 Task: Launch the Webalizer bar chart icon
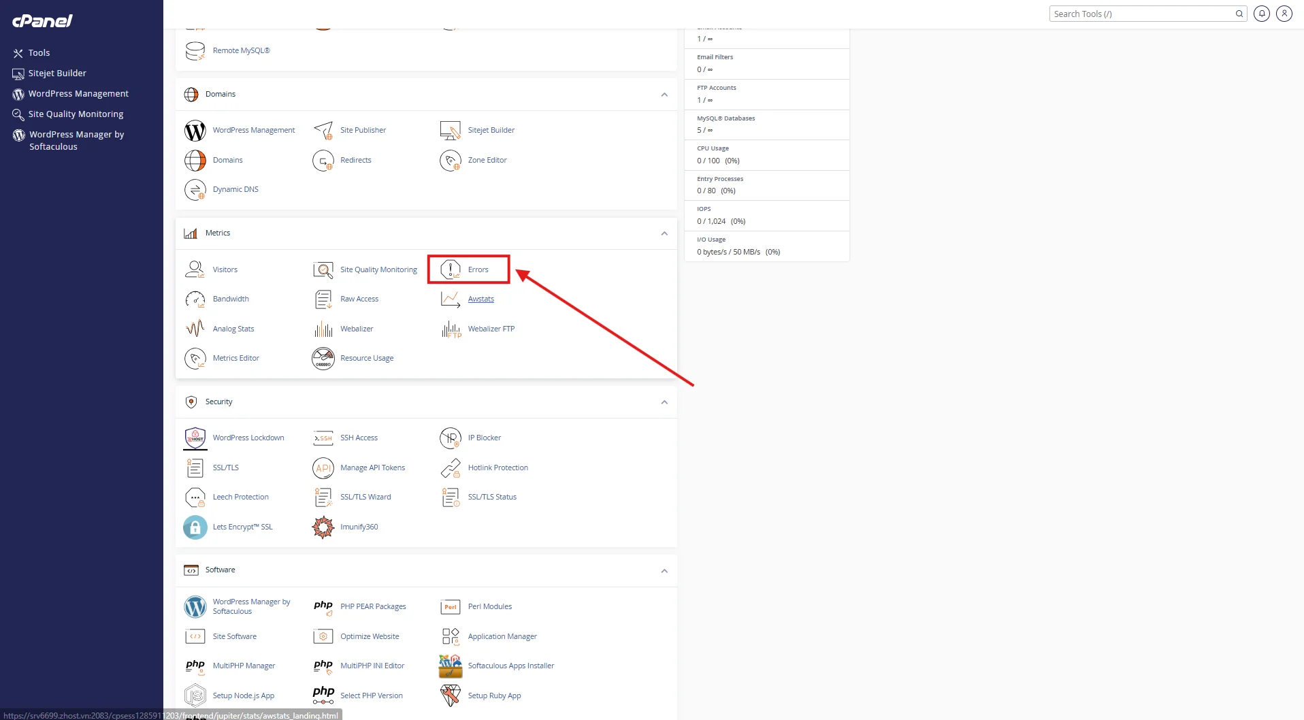pyautogui.click(x=323, y=329)
